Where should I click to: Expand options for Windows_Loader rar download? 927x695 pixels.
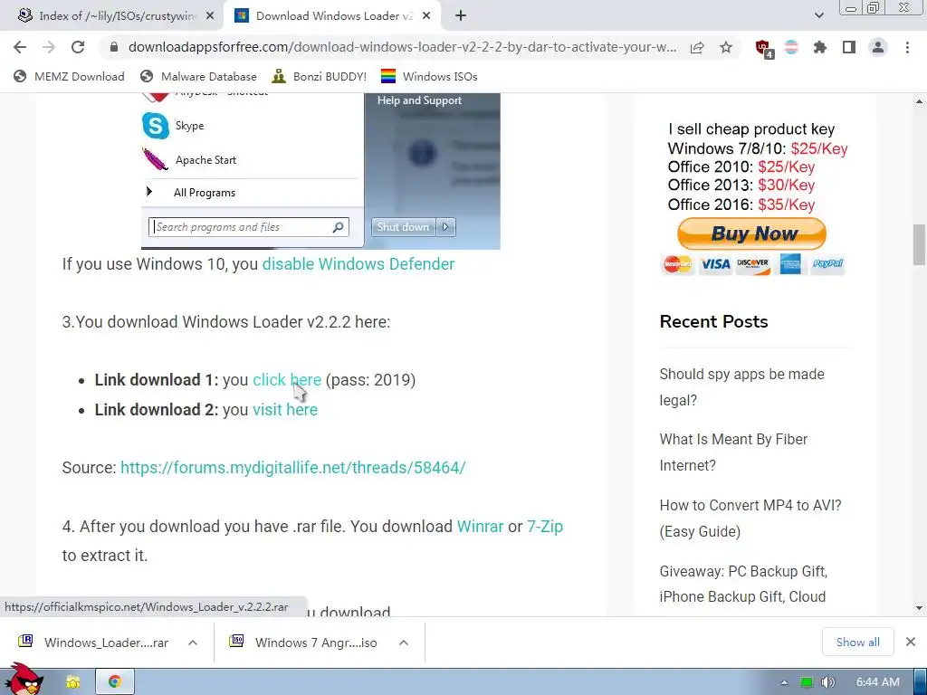193,643
